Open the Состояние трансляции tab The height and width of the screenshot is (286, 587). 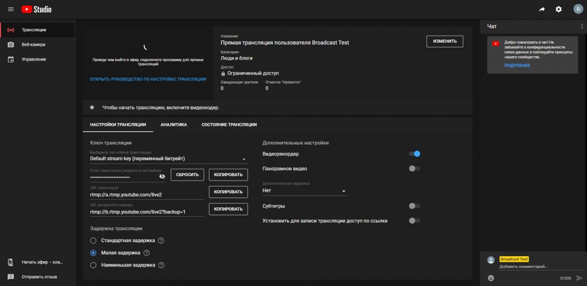click(229, 124)
